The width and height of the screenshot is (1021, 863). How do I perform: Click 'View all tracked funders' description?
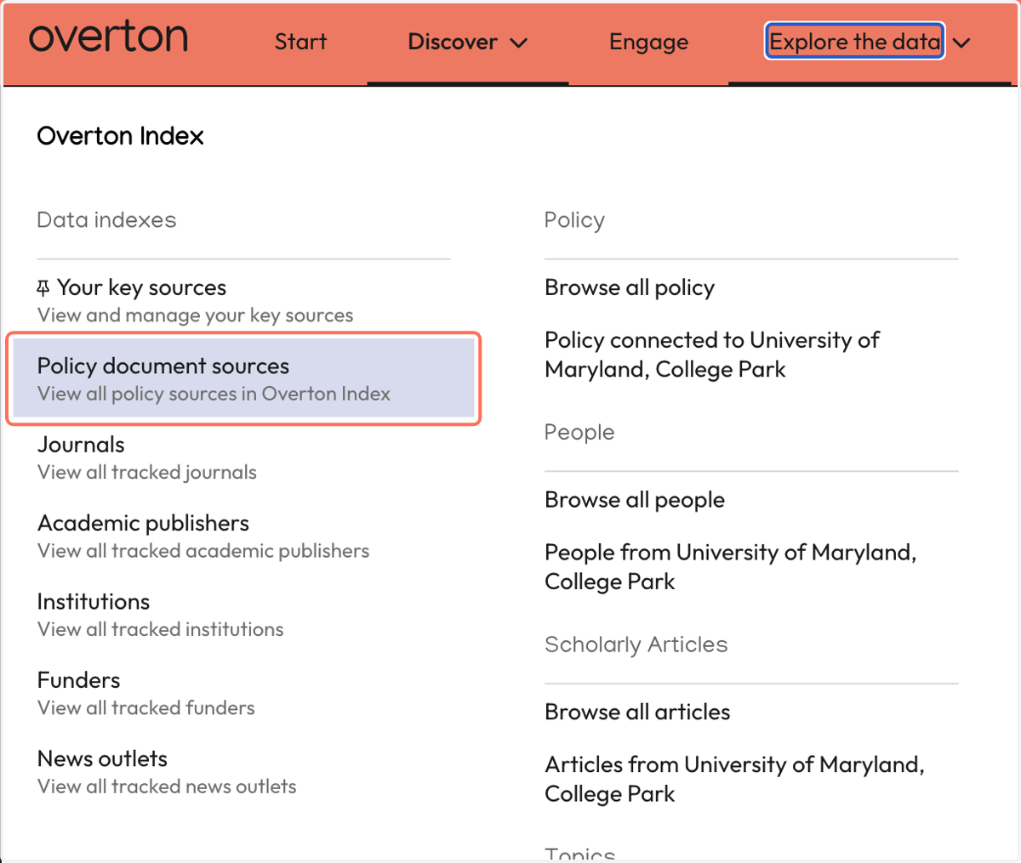[145, 707]
